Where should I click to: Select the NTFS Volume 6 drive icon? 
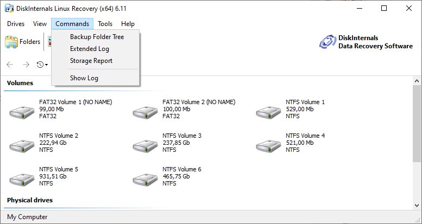click(x=144, y=179)
